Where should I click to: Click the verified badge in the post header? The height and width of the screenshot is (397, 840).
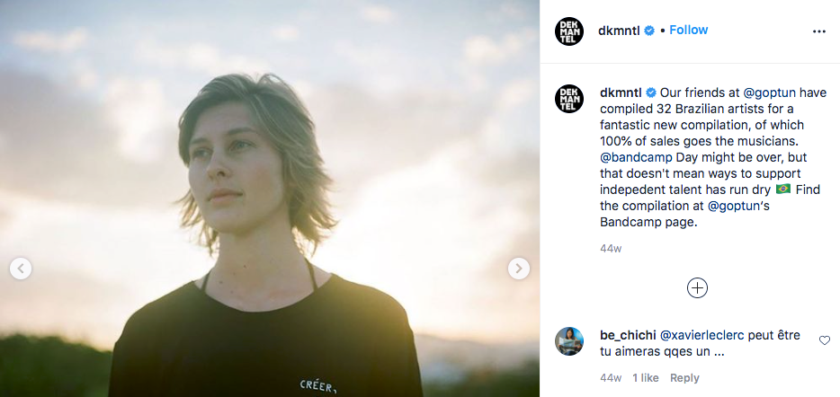coord(650,31)
